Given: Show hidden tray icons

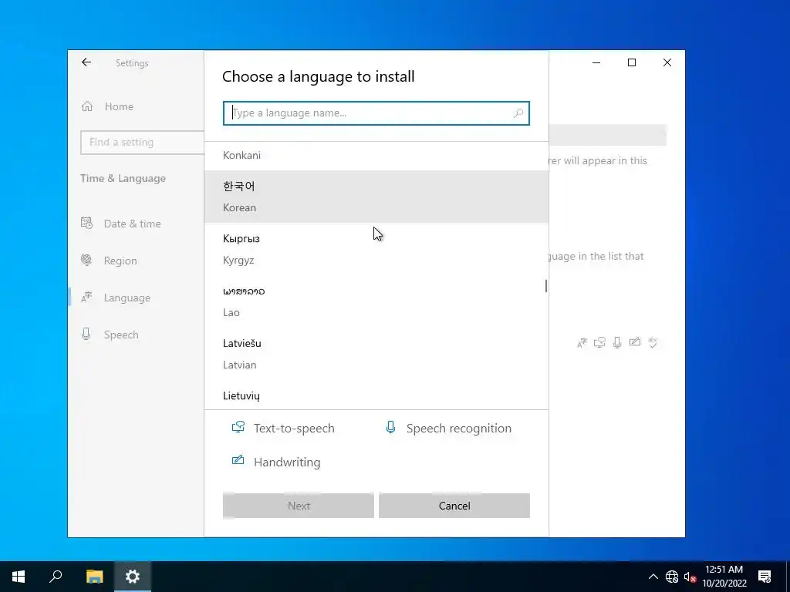Looking at the screenshot, I should [653, 577].
